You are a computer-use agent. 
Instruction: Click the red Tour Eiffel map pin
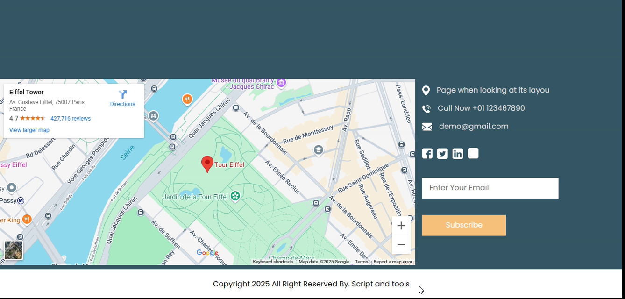click(207, 164)
